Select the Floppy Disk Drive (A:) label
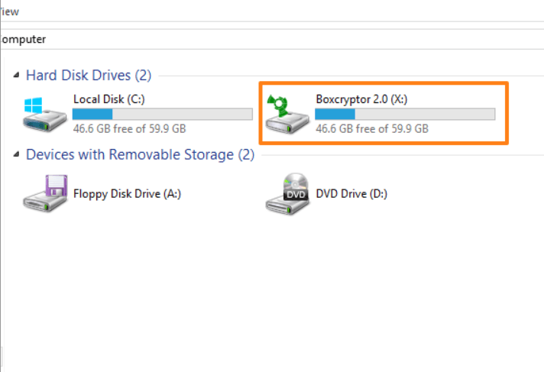Image resolution: width=544 pixels, height=372 pixels. (127, 194)
